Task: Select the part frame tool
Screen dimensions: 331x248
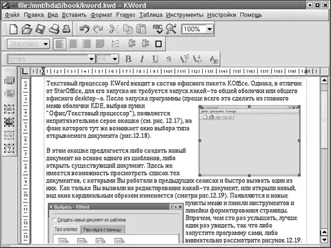Action: click(x=9, y=148)
